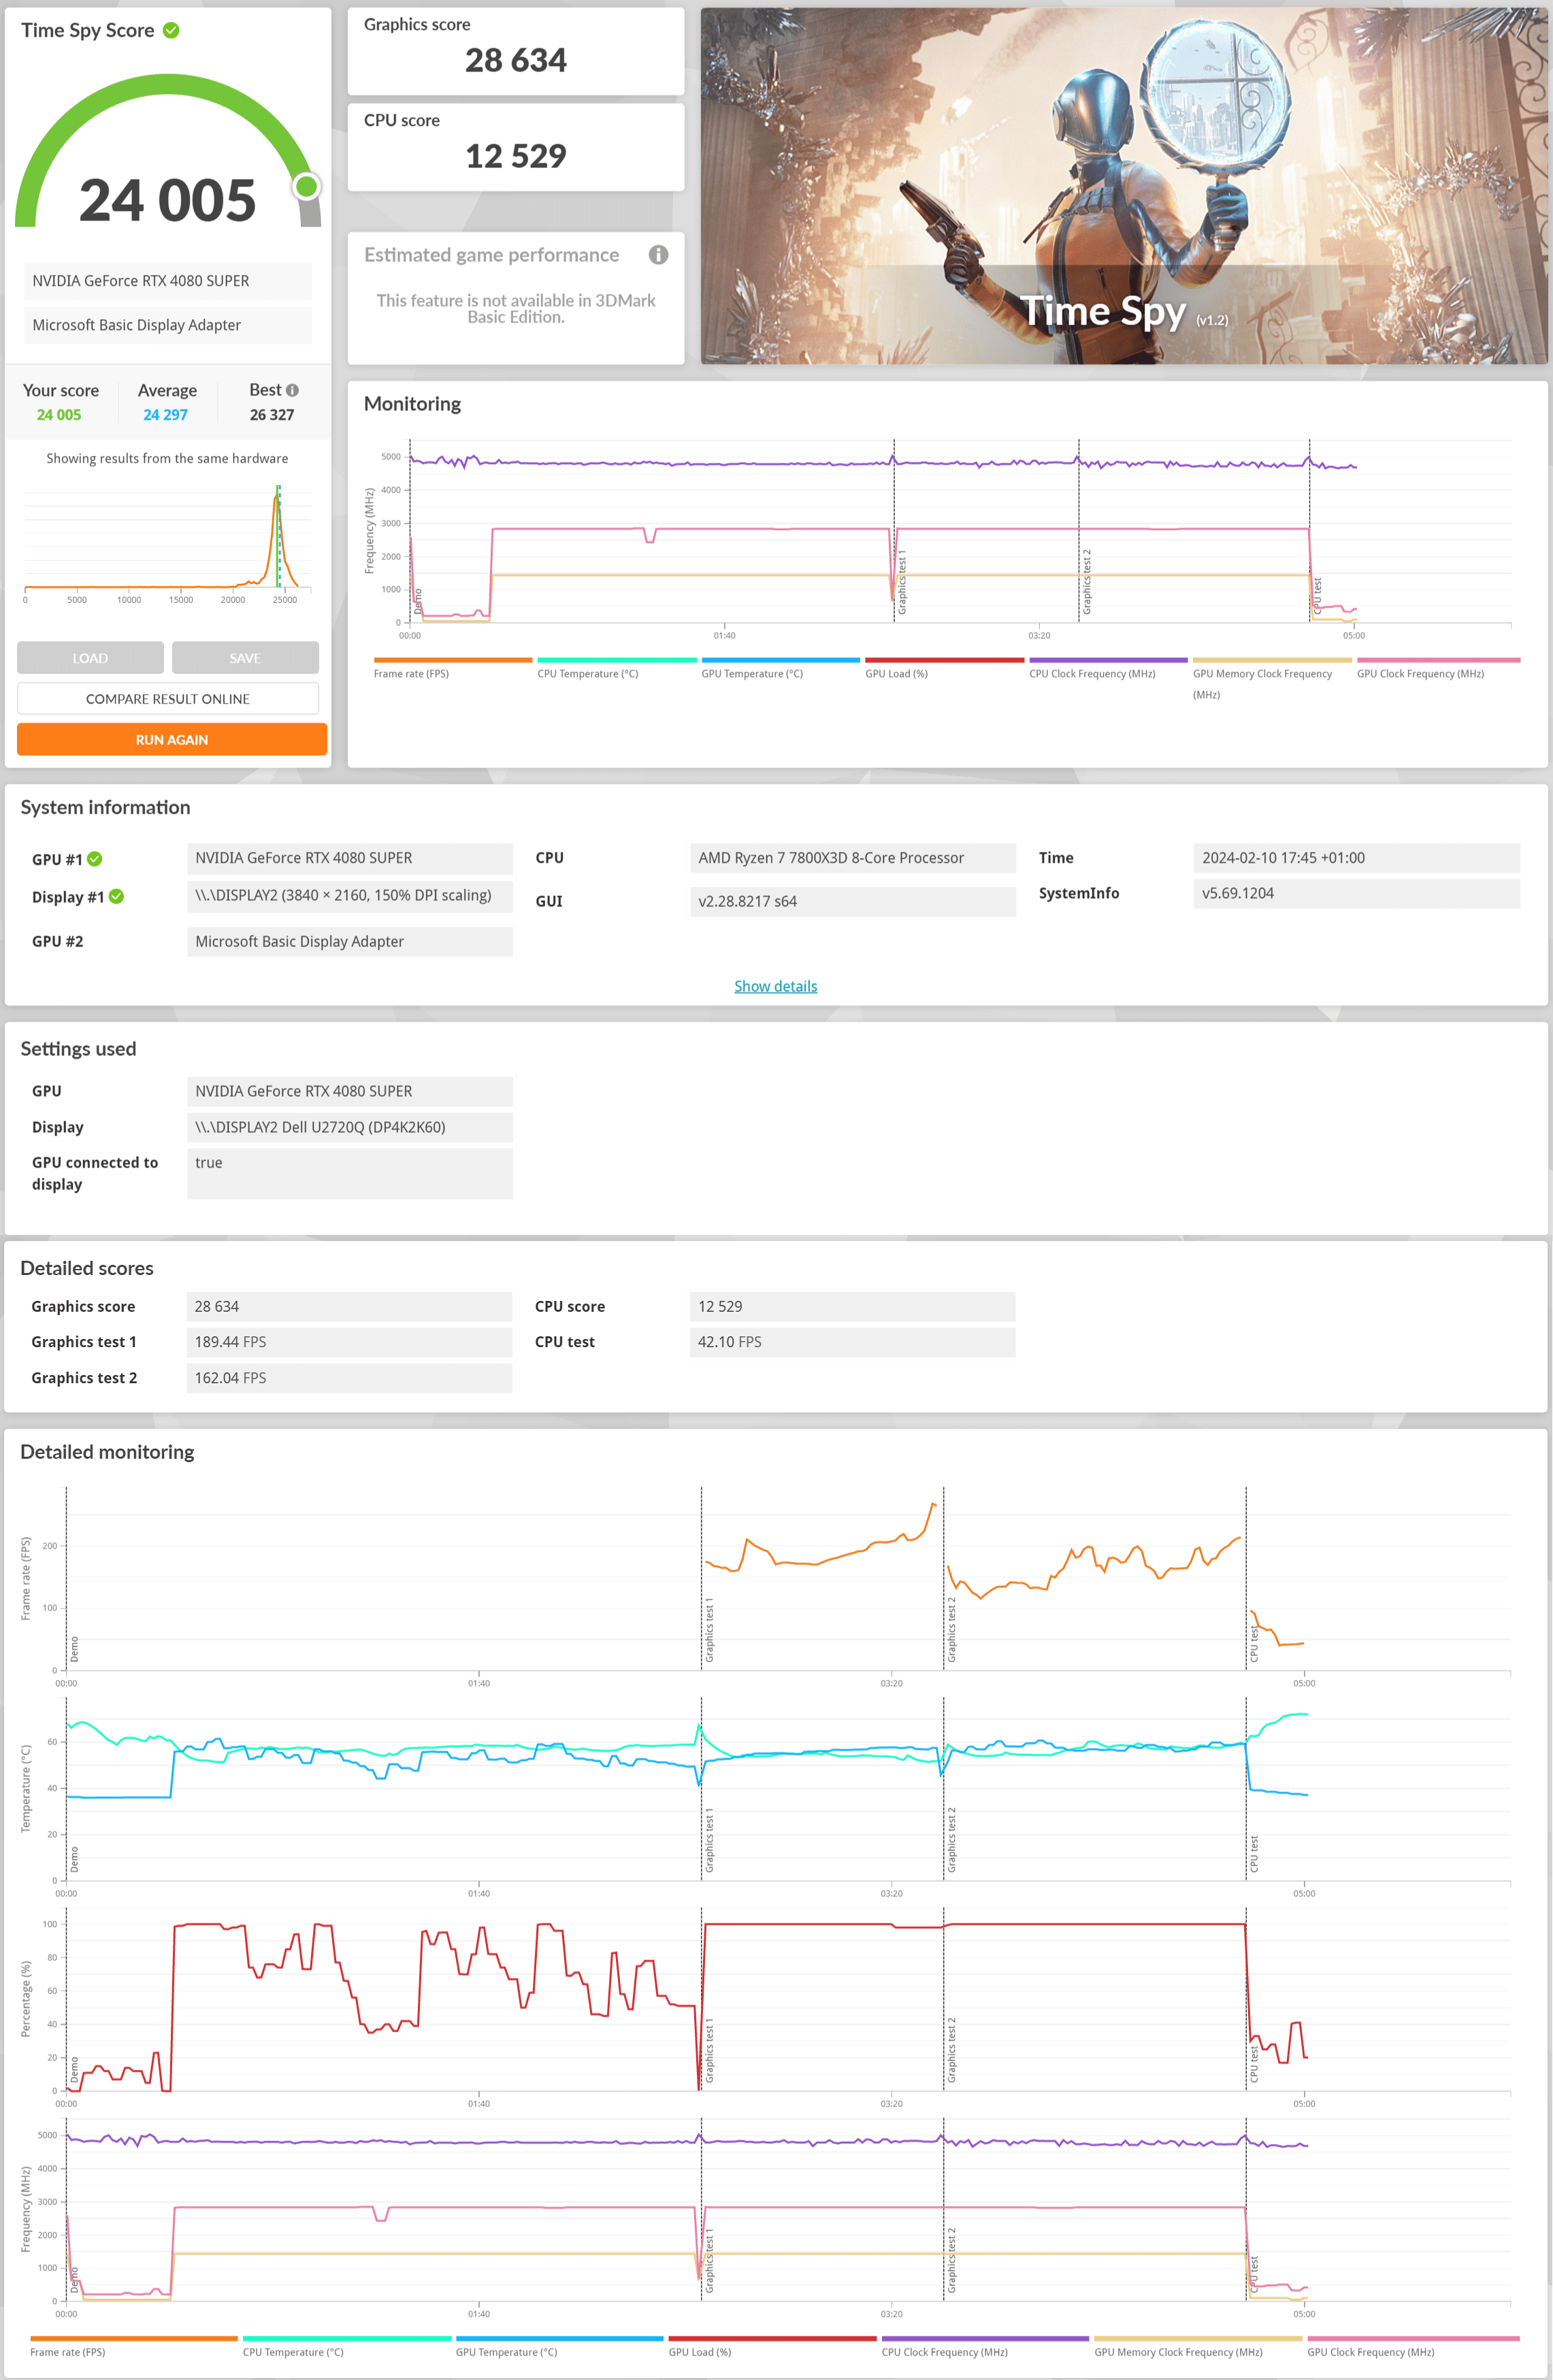
Task: Click the Time Spy Score green checkmark icon
Action: 171,30
